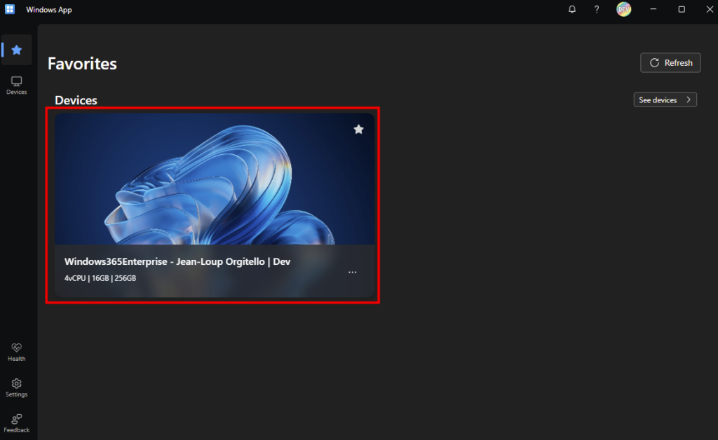Unfavorite the device using the card star
The width and height of the screenshot is (718, 440).
click(358, 129)
